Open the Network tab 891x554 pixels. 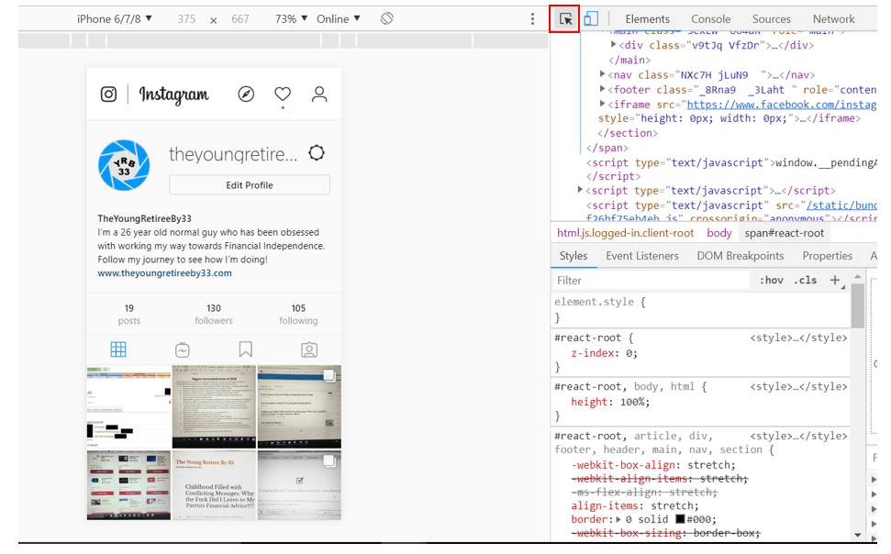[x=833, y=18]
